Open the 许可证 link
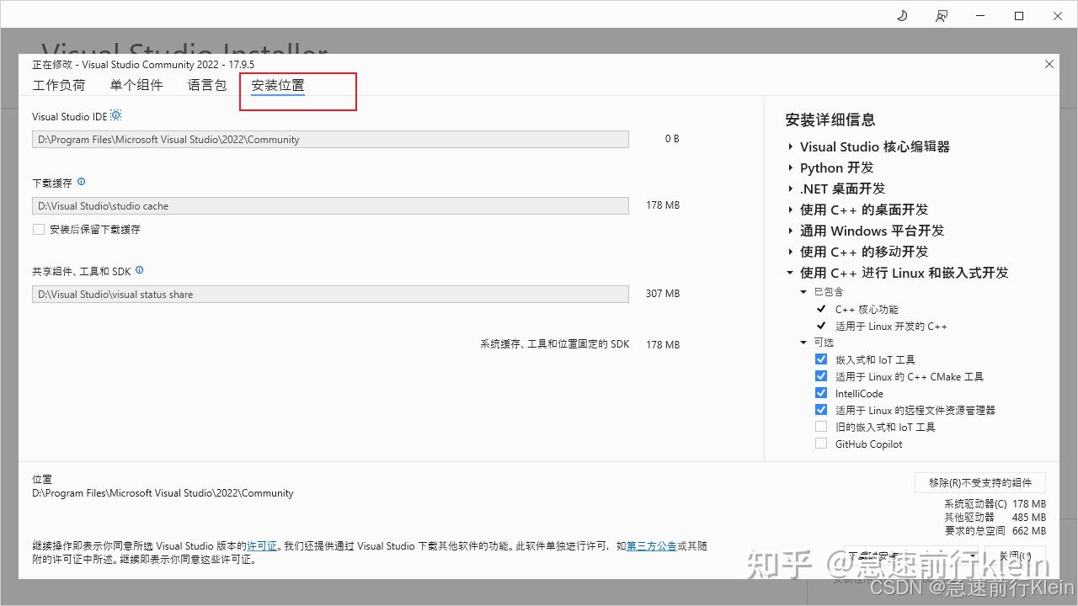Viewport: 1078px width, 606px height. point(262,545)
